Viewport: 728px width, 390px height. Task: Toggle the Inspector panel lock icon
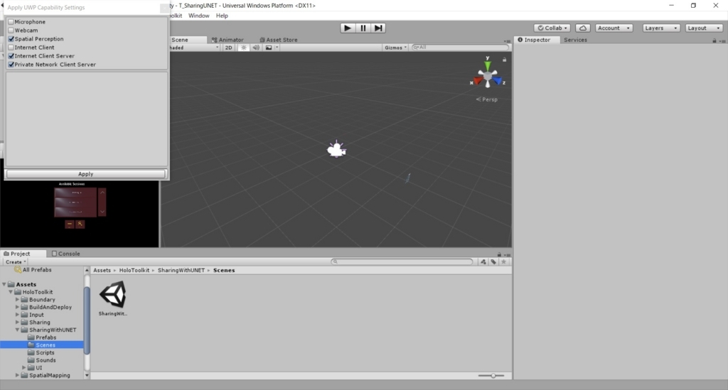tap(714, 40)
